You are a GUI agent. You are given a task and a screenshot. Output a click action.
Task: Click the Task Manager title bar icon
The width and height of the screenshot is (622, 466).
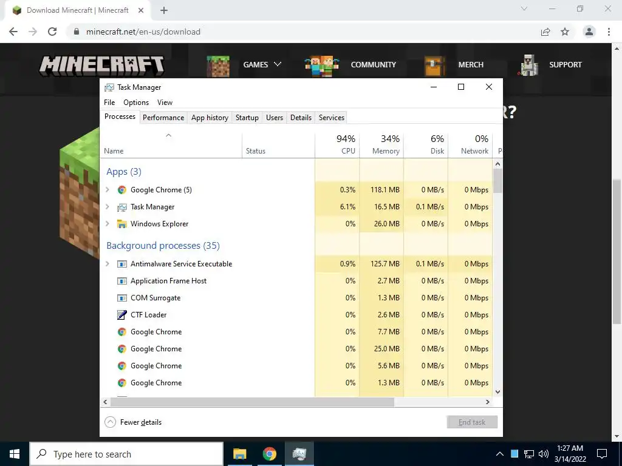(109, 87)
